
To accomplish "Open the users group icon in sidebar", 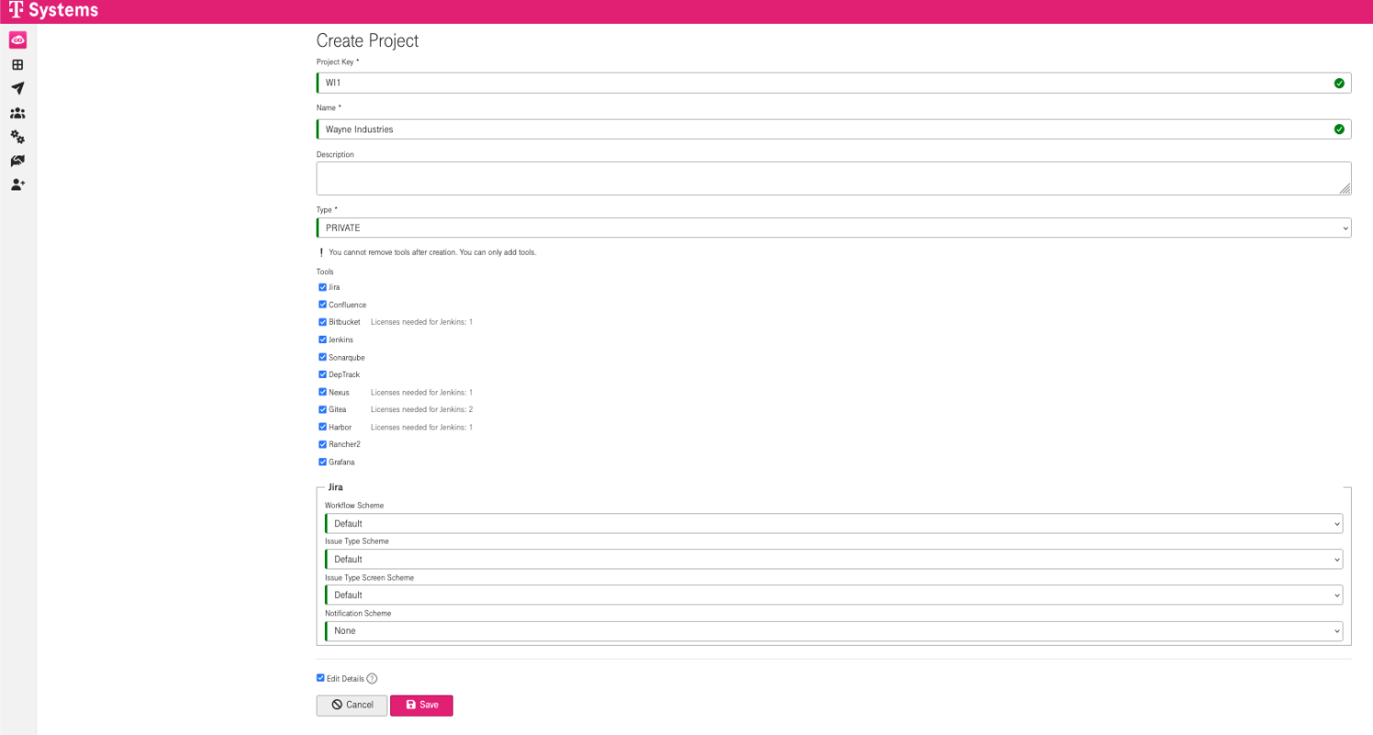I will [x=17, y=113].
